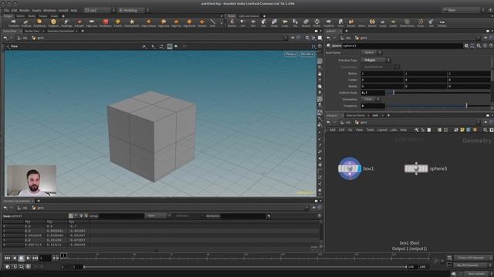Select the star-shaped PolyExpand2D shelf tool
The width and height of the screenshot is (494, 277).
click(132, 22)
